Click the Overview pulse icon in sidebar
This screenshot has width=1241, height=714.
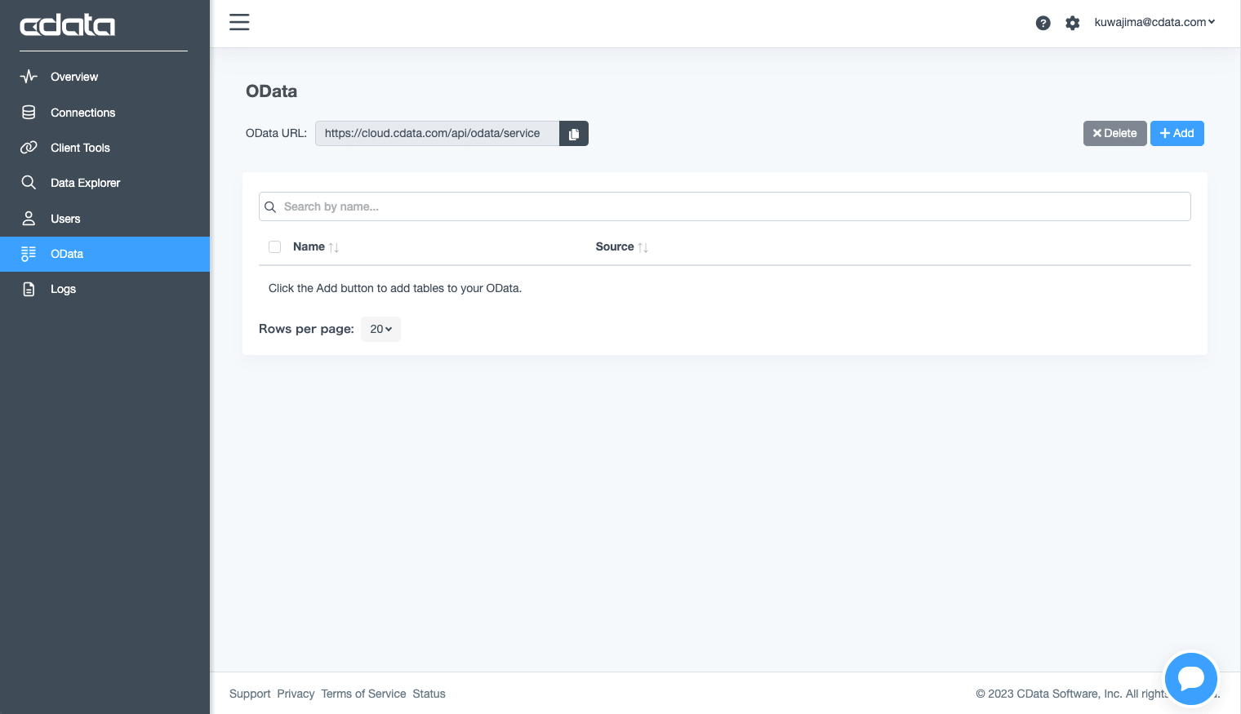pyautogui.click(x=29, y=77)
